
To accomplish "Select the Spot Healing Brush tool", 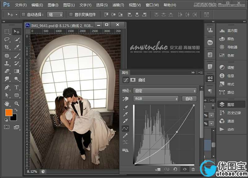I will pos(7,56).
